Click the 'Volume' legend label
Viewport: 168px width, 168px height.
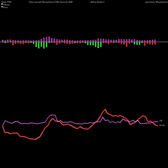(x=6, y=5)
